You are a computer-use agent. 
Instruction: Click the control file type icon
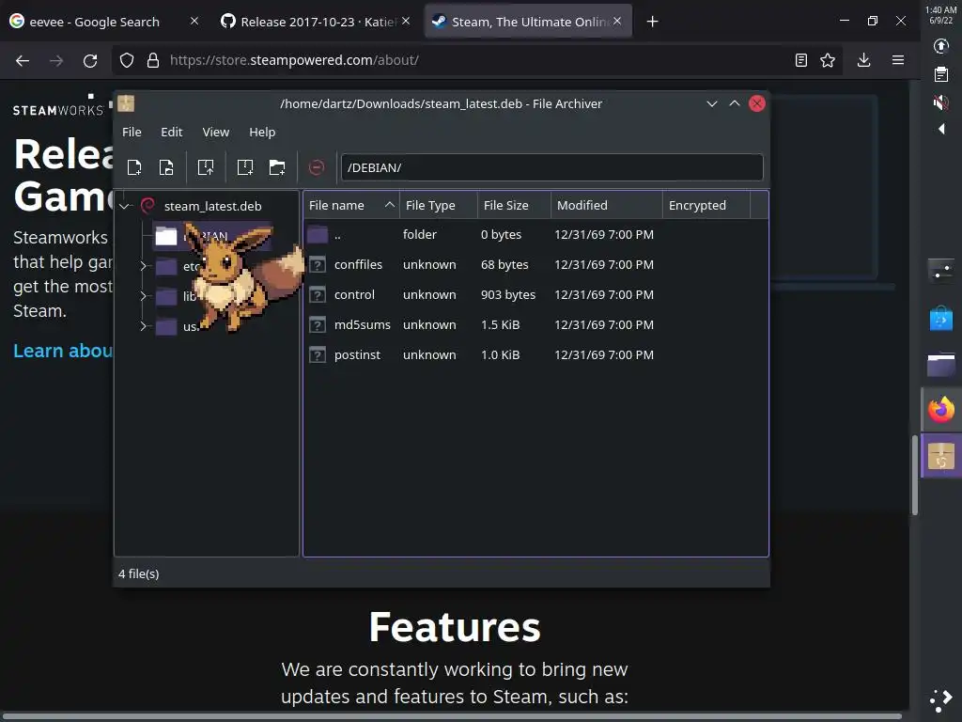tap(318, 294)
